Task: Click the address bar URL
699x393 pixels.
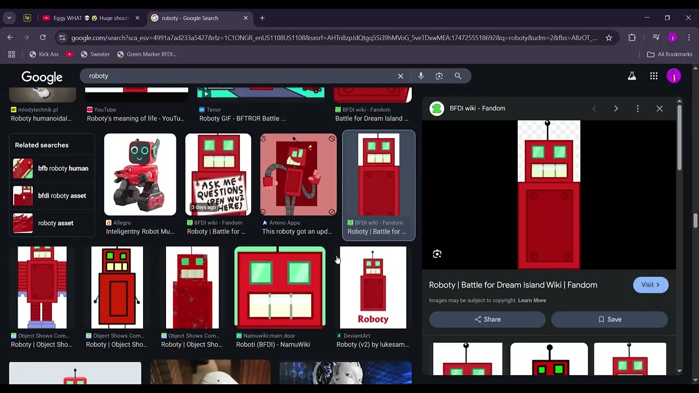Action: tap(334, 38)
